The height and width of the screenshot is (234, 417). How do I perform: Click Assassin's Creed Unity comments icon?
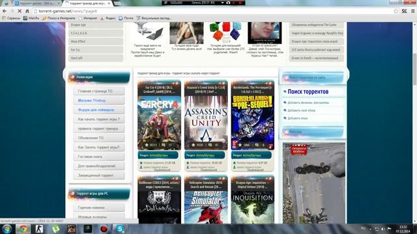click(x=210, y=145)
